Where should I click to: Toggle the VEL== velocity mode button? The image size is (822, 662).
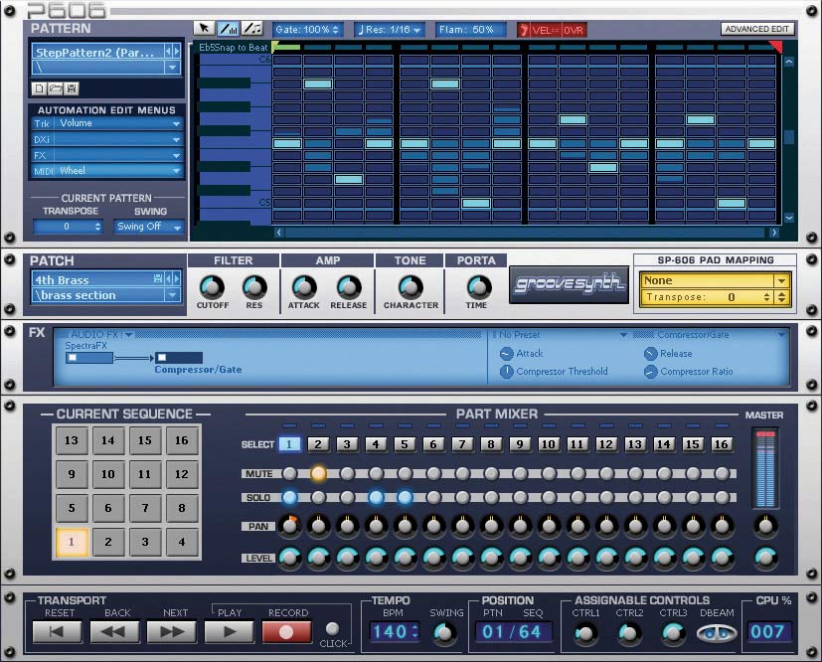[x=546, y=30]
